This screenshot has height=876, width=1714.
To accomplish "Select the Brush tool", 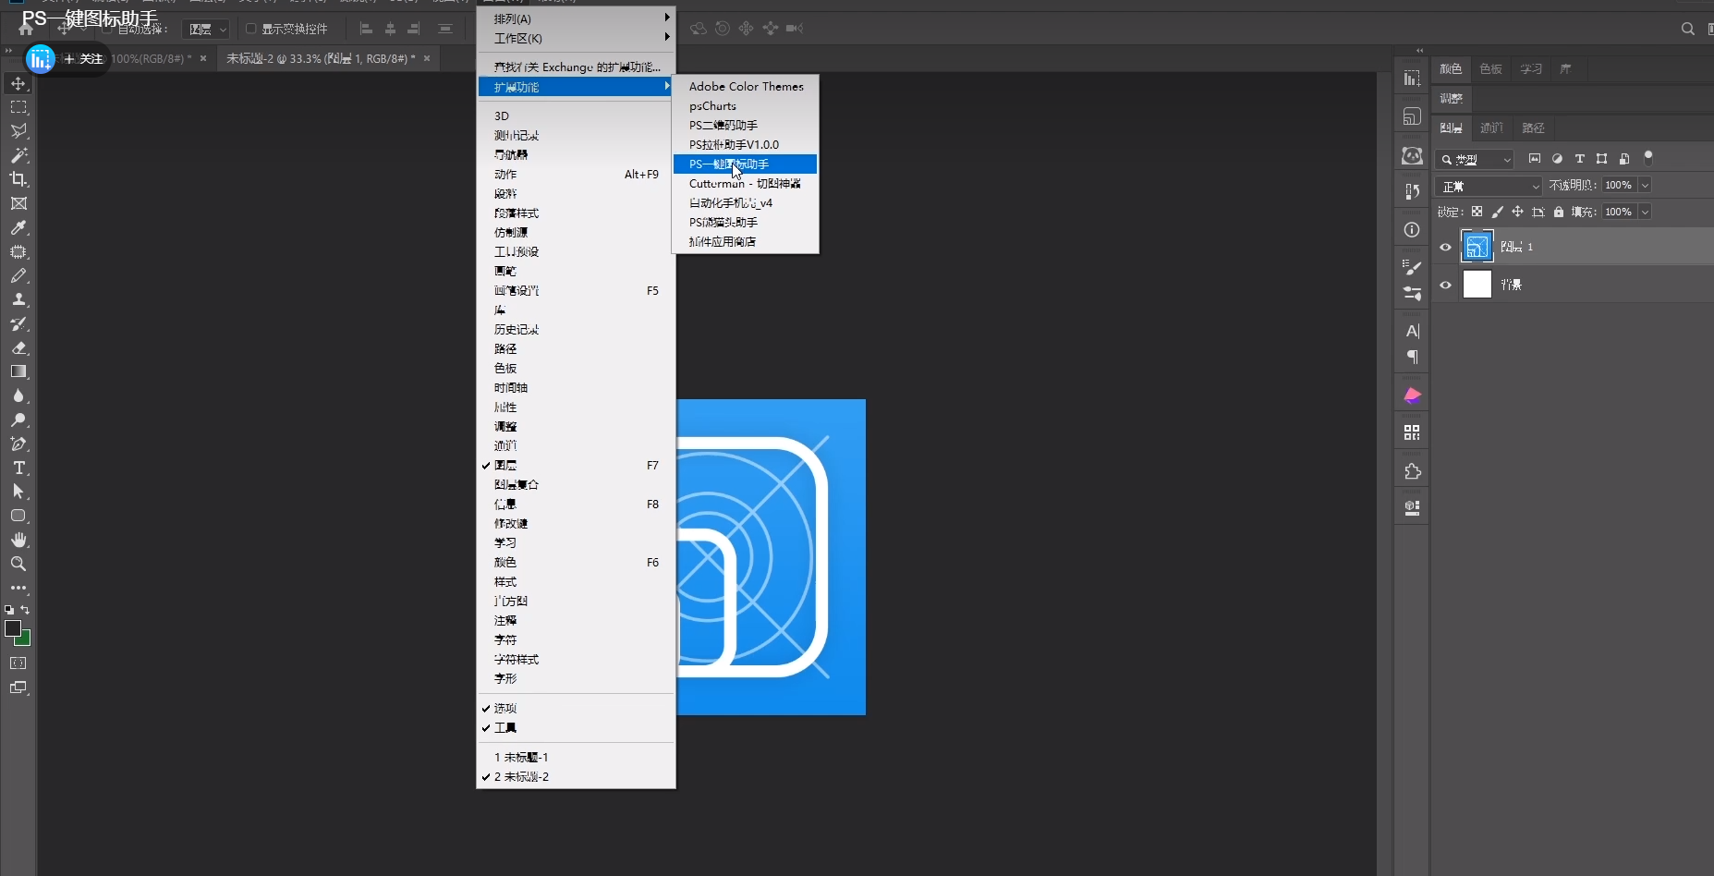I will pos(18,275).
